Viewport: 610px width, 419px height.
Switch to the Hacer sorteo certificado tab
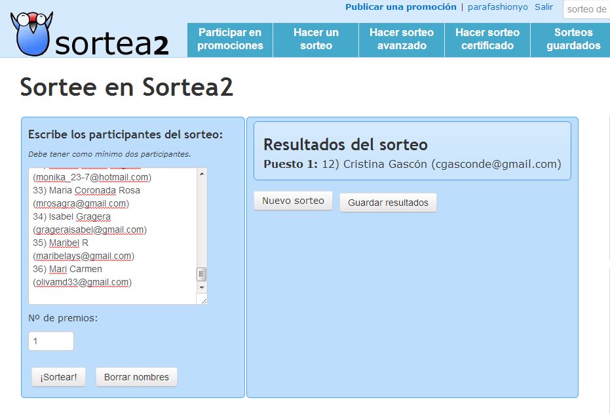click(x=487, y=39)
